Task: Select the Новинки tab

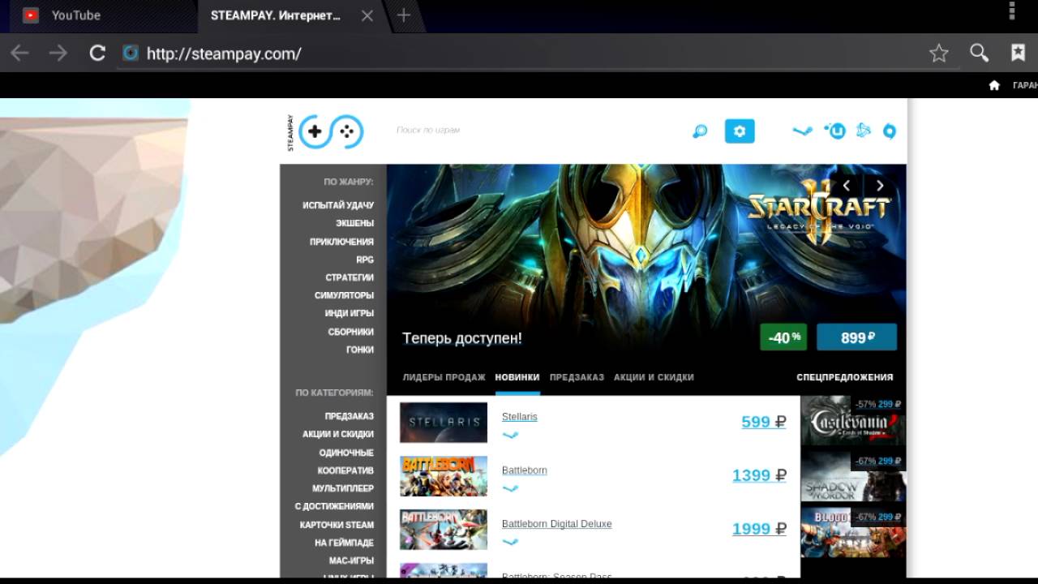Action: (x=517, y=377)
